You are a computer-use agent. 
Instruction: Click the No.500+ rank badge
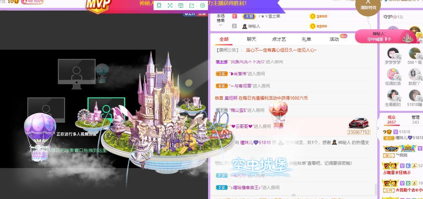pyautogui.click(x=32, y=2)
